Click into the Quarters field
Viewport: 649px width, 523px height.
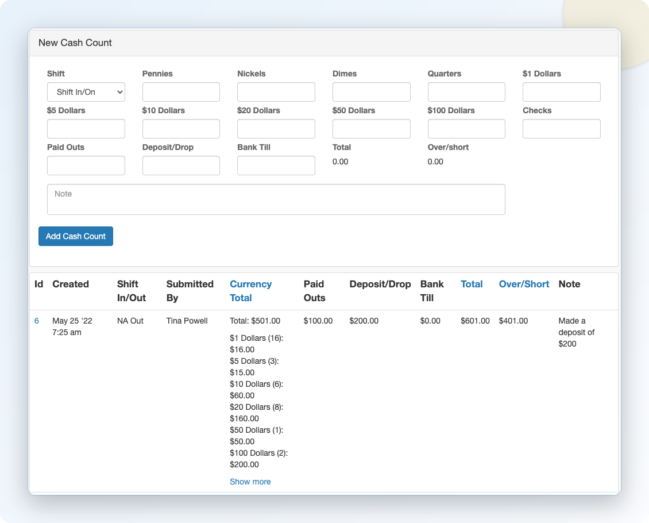click(x=466, y=92)
